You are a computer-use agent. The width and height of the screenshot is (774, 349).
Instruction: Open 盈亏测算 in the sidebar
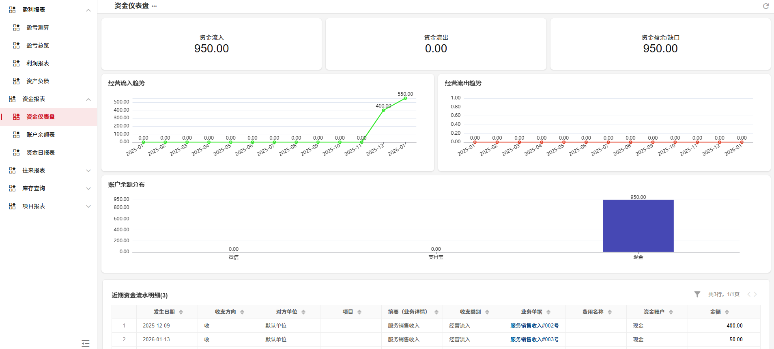click(38, 28)
